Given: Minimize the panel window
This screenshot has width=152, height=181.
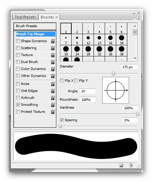Looking at the screenshot, I should click(134, 13).
